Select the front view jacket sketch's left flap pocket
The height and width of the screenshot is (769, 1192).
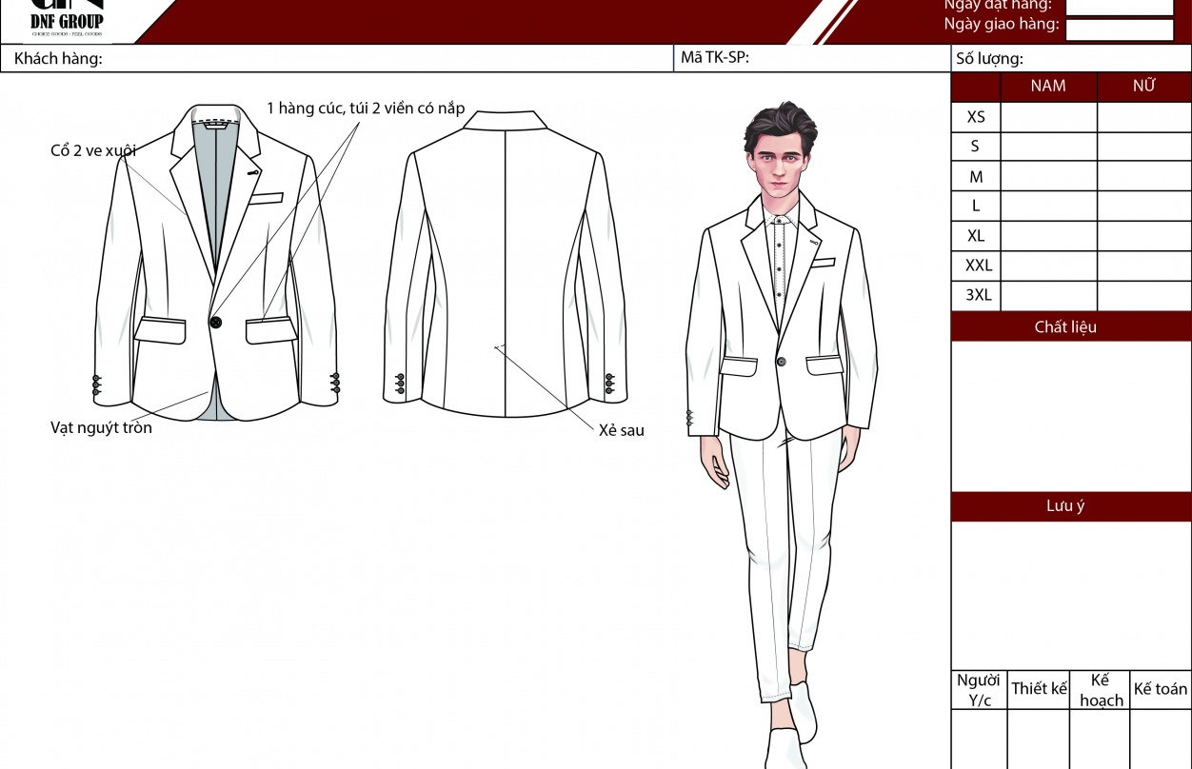160,329
